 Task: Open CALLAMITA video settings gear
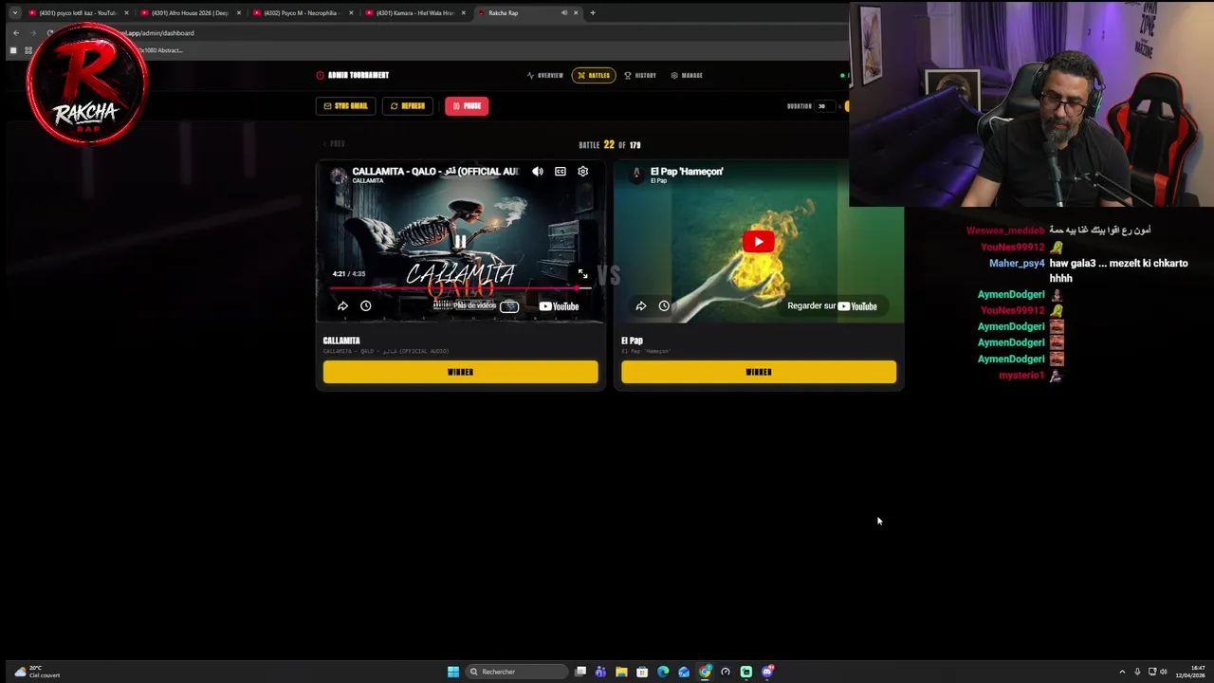[583, 172]
